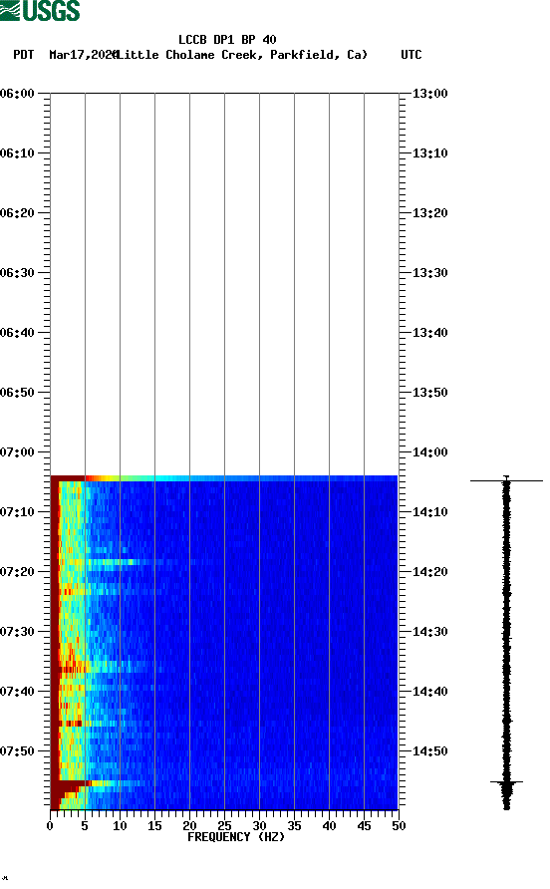Click the 13:30 UTC time label
This screenshot has width=550, height=889.
pyautogui.click(x=429, y=273)
